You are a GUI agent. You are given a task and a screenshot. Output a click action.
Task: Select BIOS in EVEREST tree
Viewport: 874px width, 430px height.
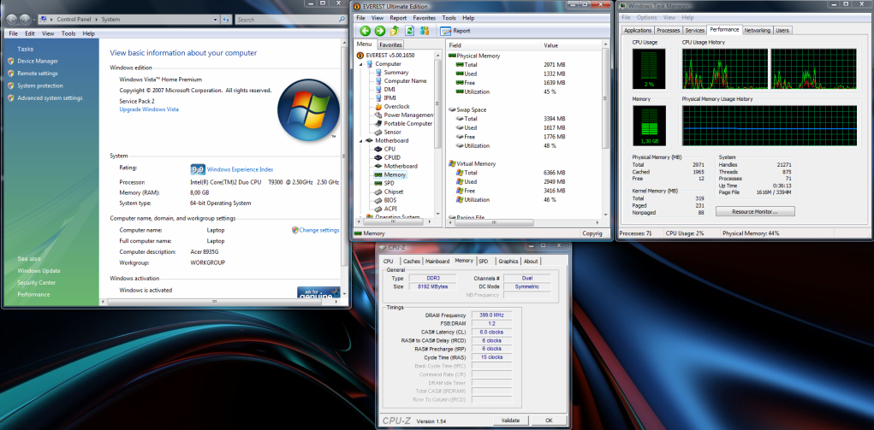390,200
